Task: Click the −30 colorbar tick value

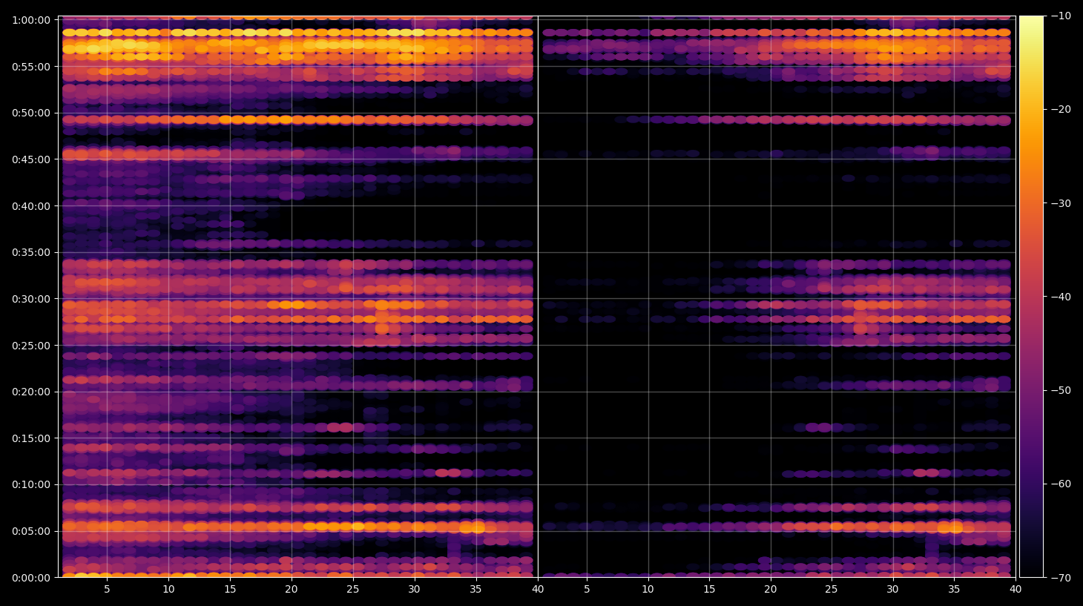Action: click(1061, 203)
